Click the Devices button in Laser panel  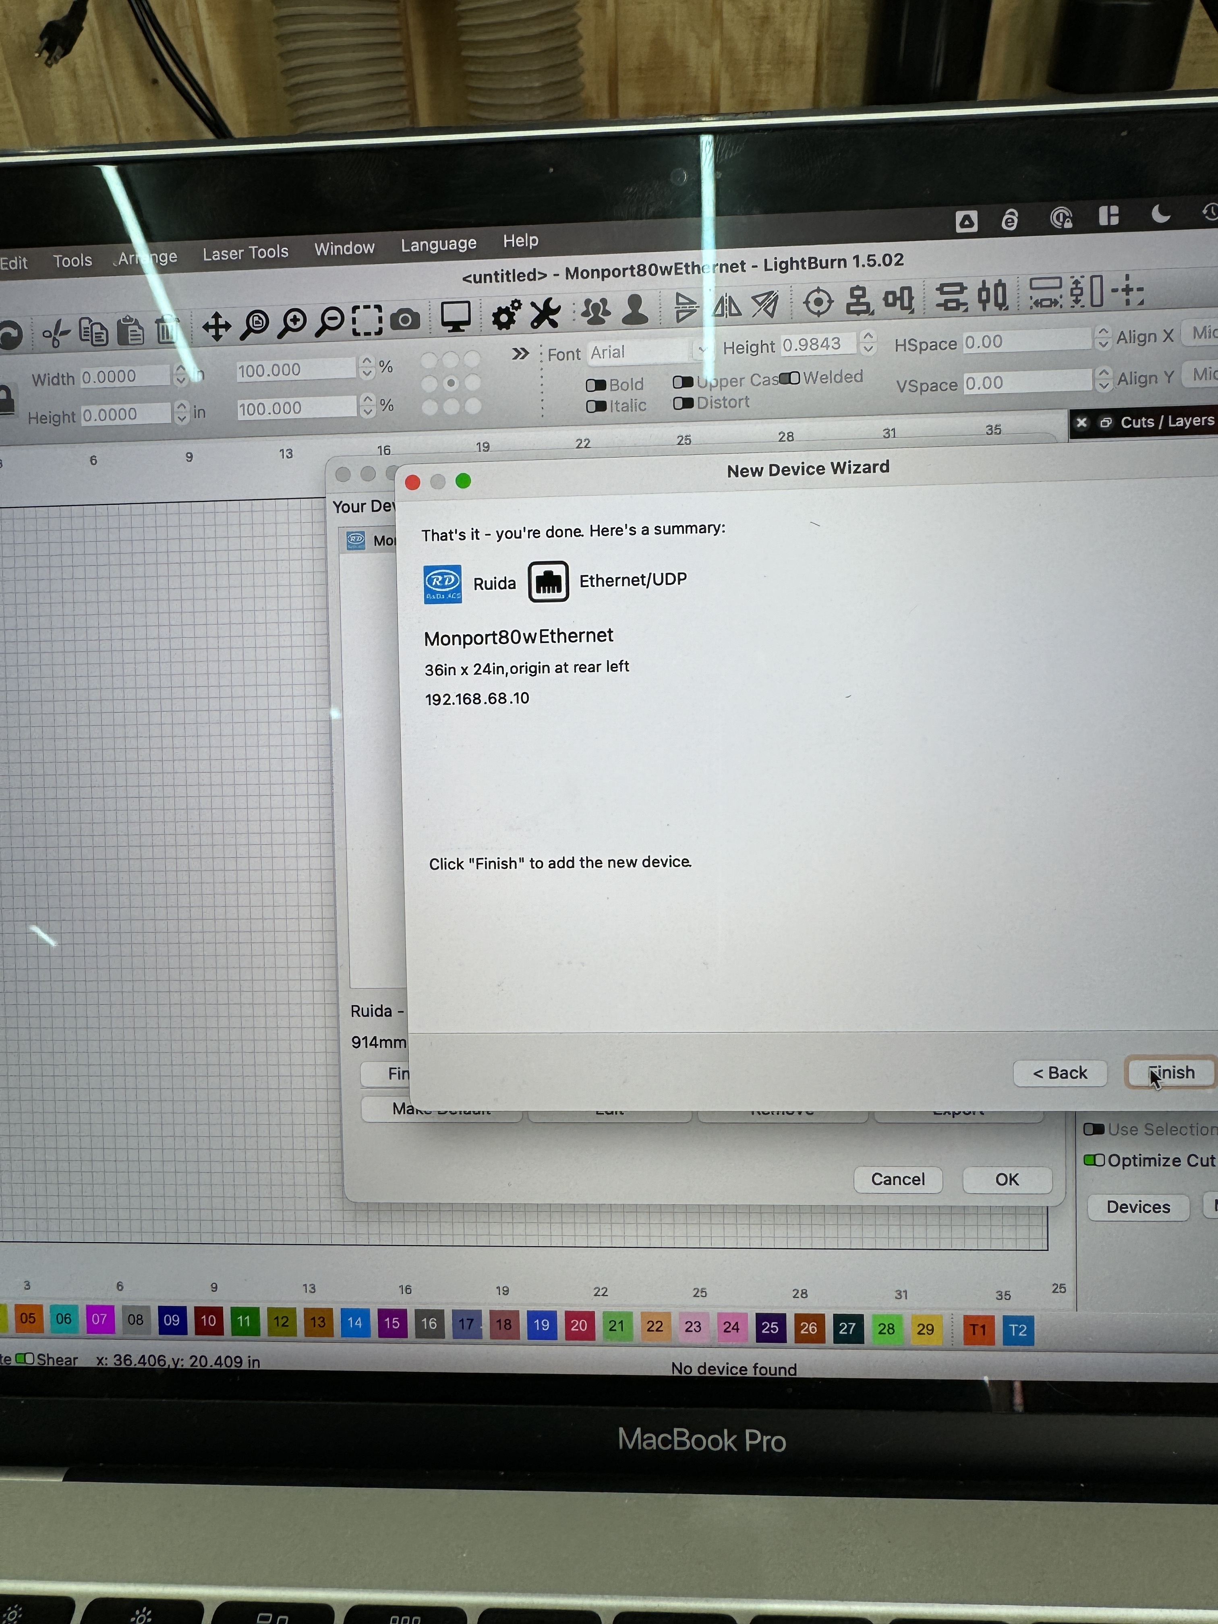1138,1208
